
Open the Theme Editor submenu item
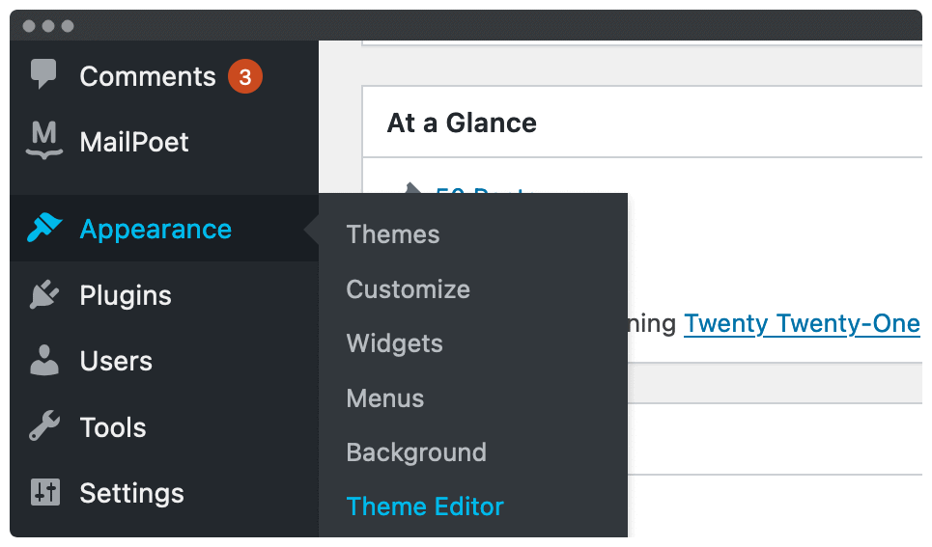click(425, 506)
